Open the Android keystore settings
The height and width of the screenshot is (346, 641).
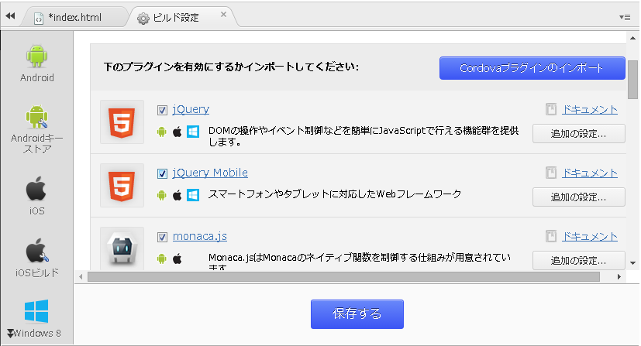coord(36,129)
